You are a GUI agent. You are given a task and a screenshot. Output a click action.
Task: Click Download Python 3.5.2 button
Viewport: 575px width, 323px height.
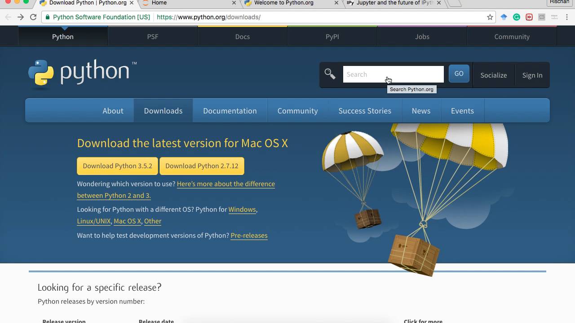point(117,166)
